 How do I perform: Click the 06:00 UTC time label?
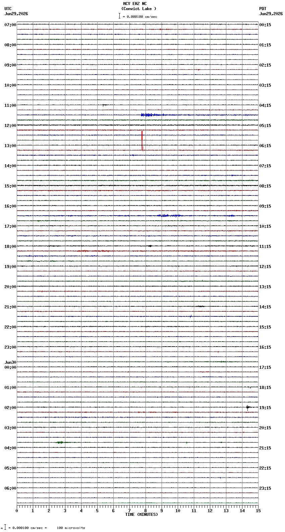click(10, 488)
